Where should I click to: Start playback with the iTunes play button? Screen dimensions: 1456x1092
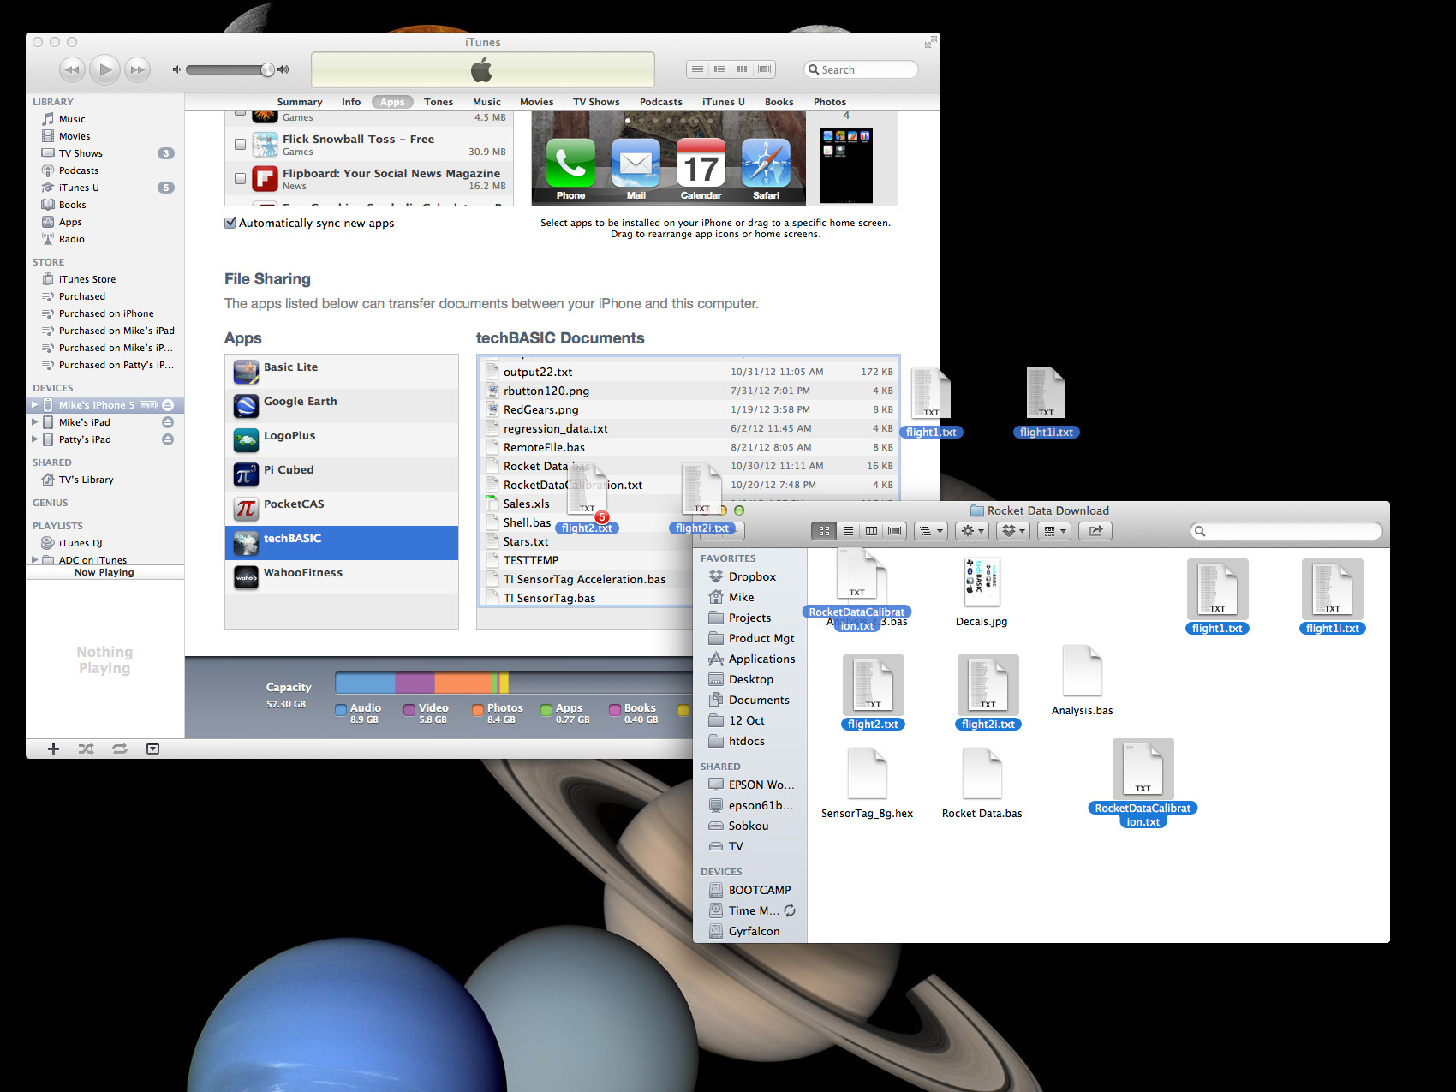(104, 69)
